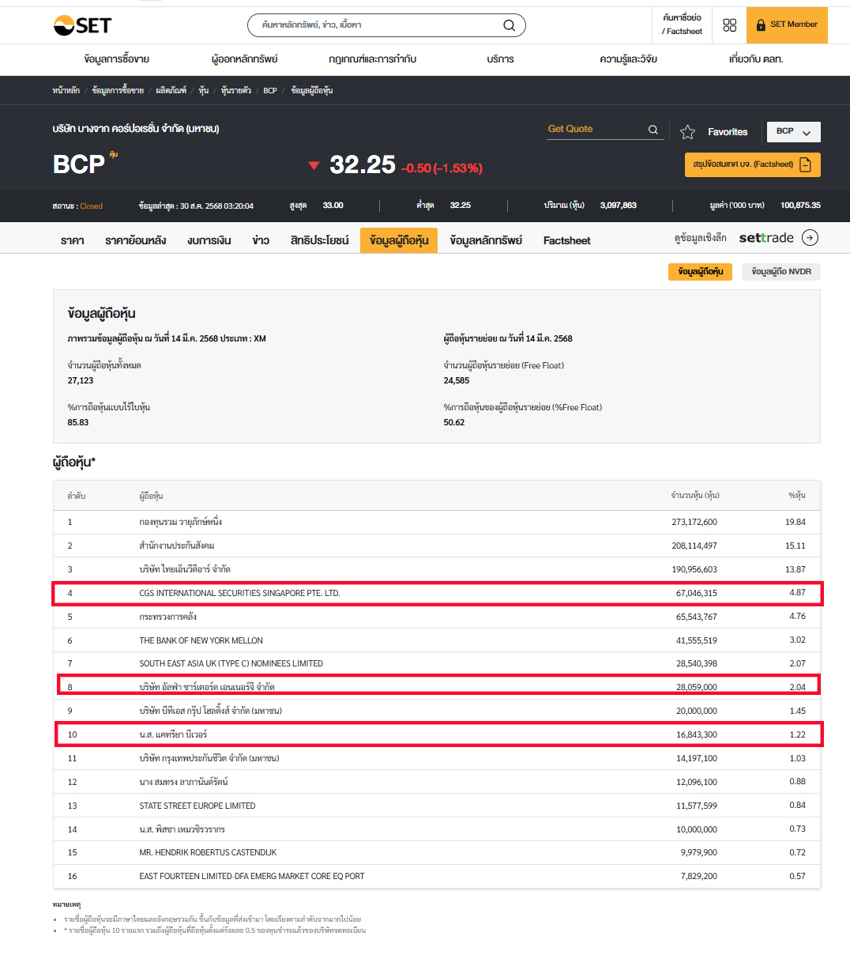Click the Favorites star icon
Viewport: 850px width, 955px height.
point(687,132)
